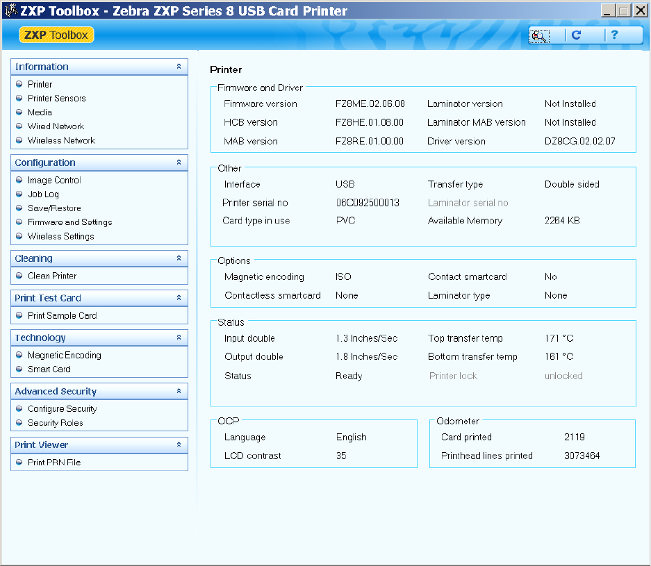The width and height of the screenshot is (651, 566).
Task: Click driver version DZ8CG.02.02.07
Action: [x=579, y=141]
